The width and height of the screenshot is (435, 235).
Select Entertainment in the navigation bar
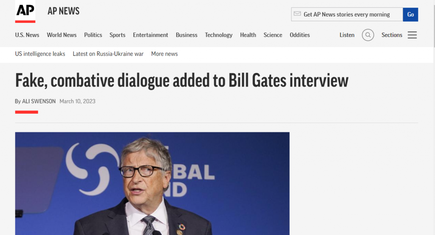coord(150,35)
